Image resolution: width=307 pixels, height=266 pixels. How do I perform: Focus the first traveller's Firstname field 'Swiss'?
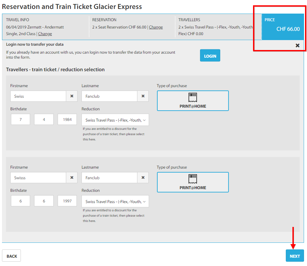[x=38, y=96]
